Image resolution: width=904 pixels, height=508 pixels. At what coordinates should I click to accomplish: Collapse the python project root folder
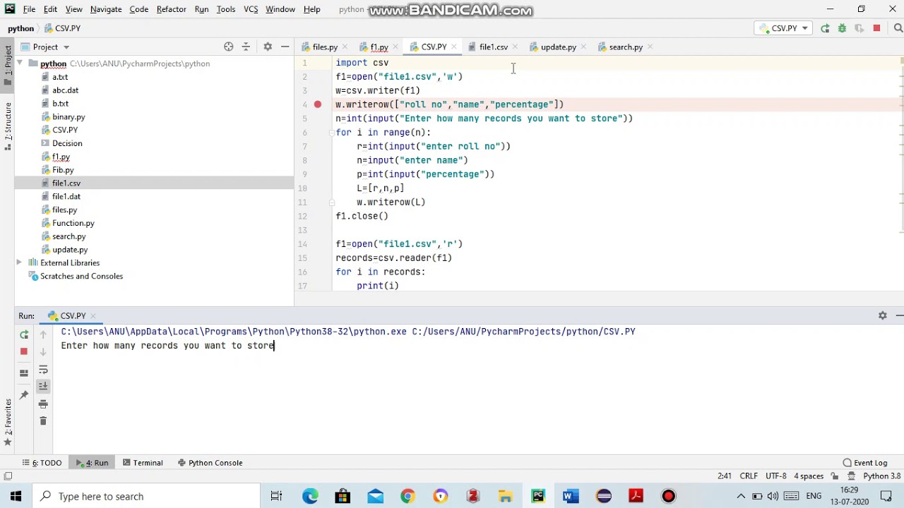pyautogui.click(x=20, y=64)
